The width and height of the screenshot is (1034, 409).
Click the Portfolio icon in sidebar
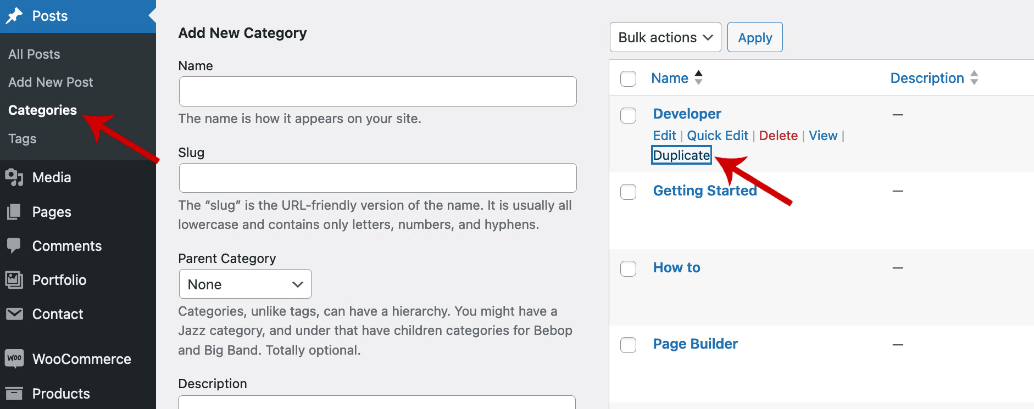tap(14, 280)
